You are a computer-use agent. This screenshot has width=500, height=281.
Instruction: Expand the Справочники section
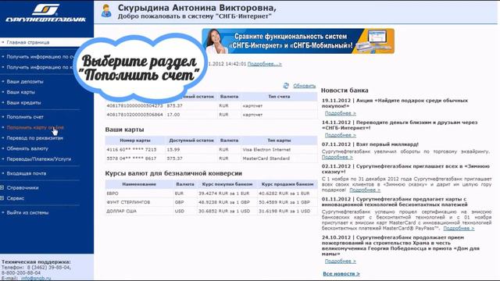[2, 187]
